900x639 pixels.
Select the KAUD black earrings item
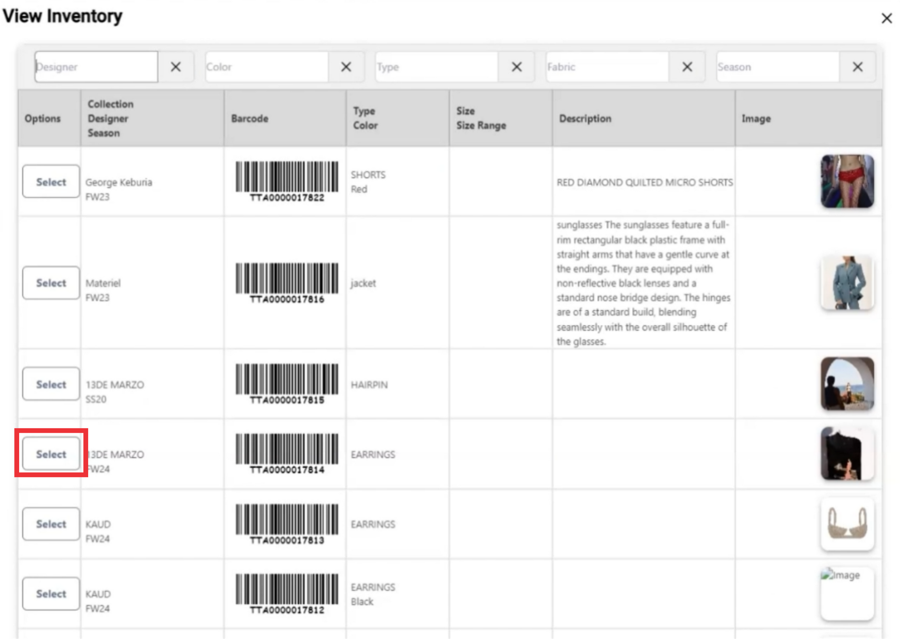pos(51,594)
